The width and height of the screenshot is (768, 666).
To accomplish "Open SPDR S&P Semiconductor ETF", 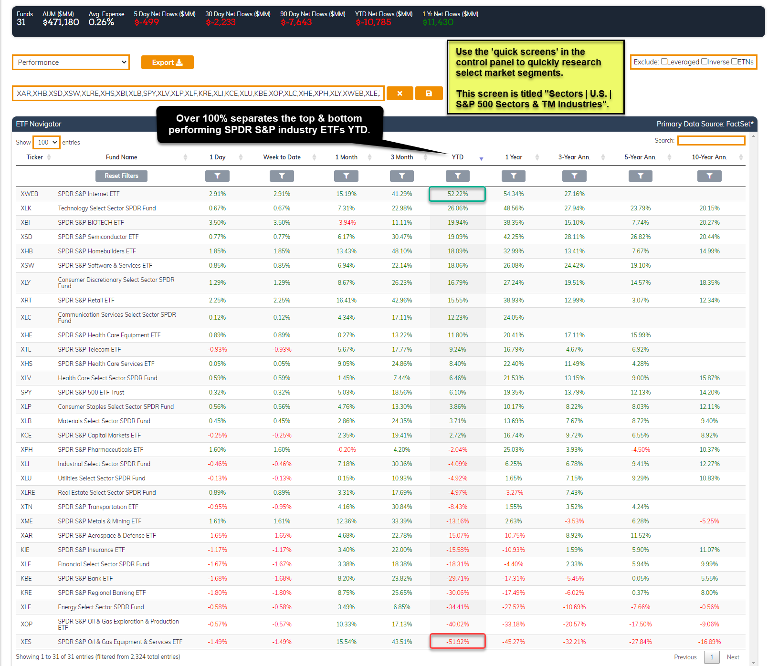I will [x=98, y=237].
